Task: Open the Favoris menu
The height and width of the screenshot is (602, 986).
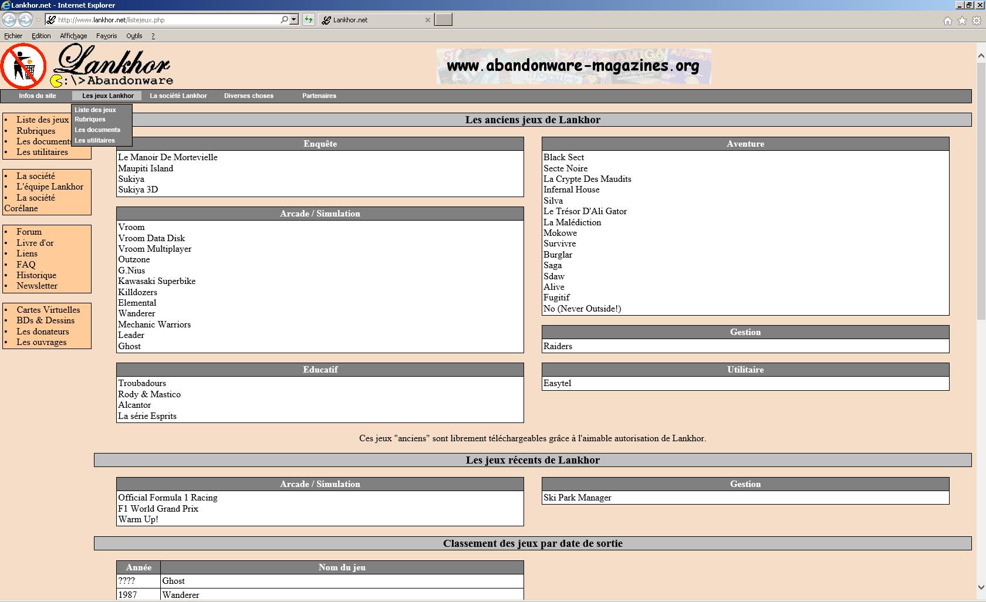Action: tap(106, 36)
